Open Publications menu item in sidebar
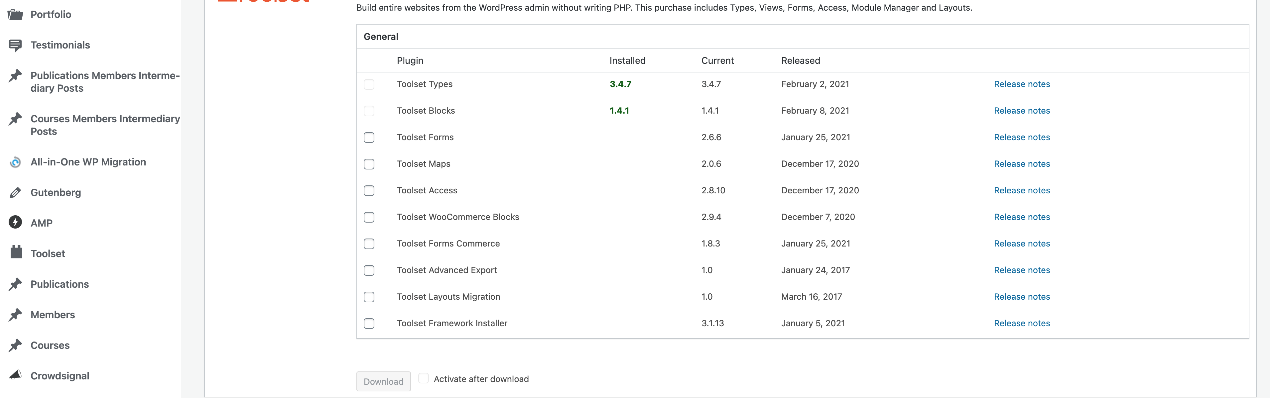This screenshot has width=1270, height=398. 60,284
